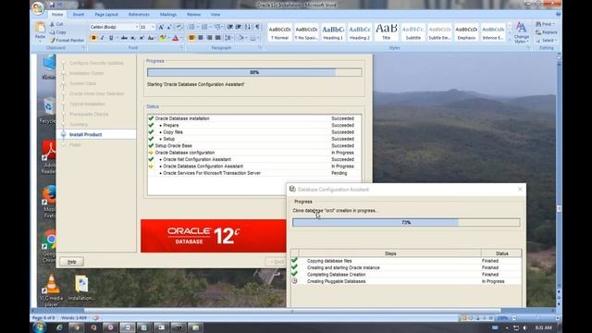Toggle superscript formatting

142,38
